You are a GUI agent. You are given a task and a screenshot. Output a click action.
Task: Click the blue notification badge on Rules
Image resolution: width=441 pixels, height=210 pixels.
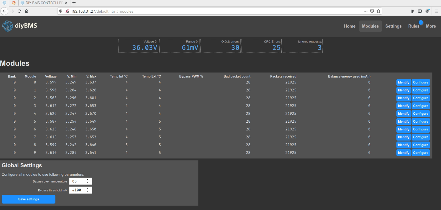click(x=421, y=23)
